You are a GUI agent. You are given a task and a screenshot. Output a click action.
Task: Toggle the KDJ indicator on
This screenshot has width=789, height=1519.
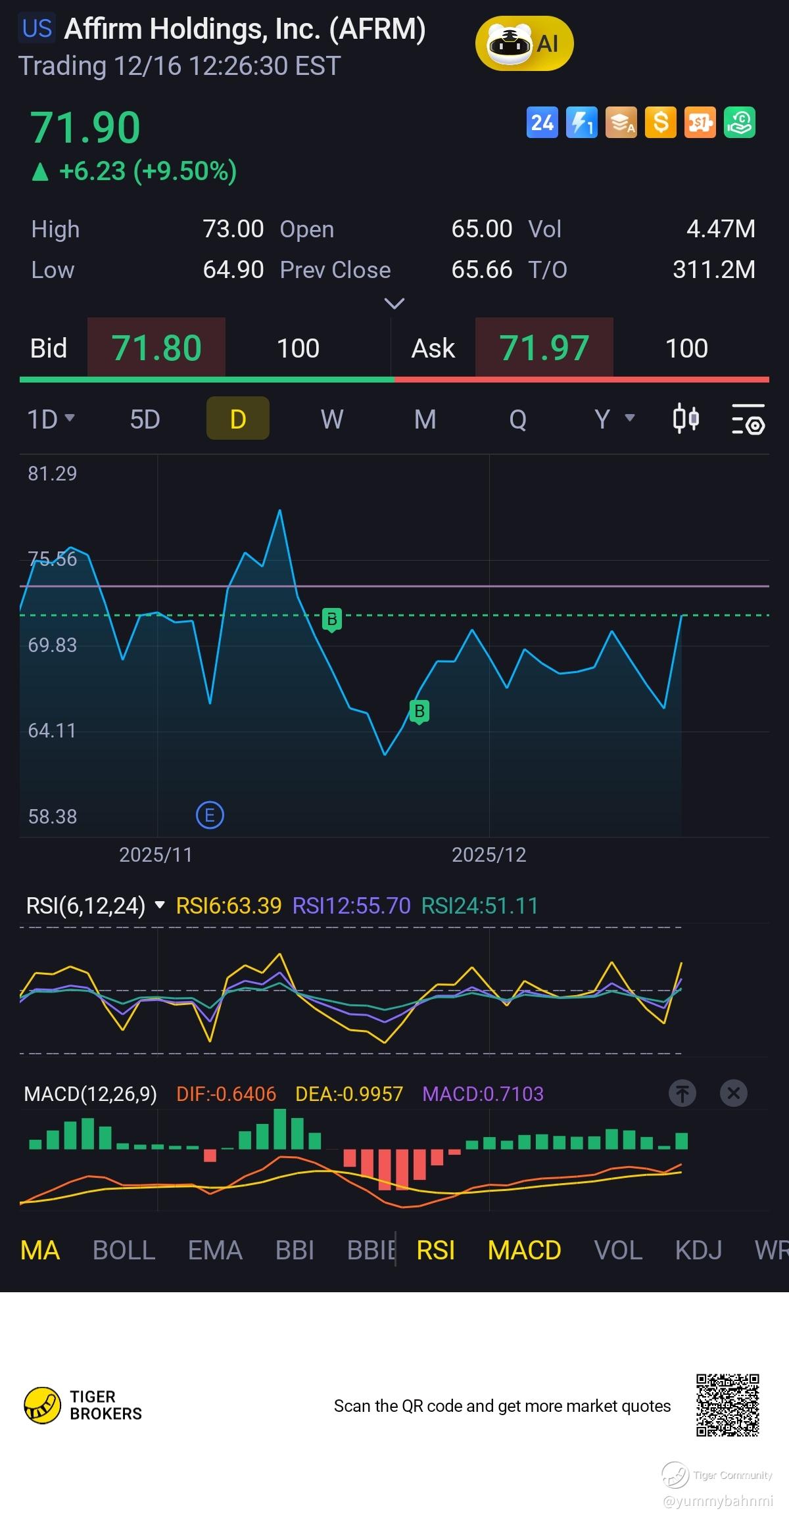[698, 1250]
